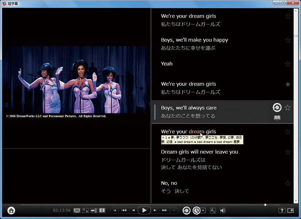The width and height of the screenshot is (301, 219).
Task: Click the movie video frame
Action: click(76, 80)
